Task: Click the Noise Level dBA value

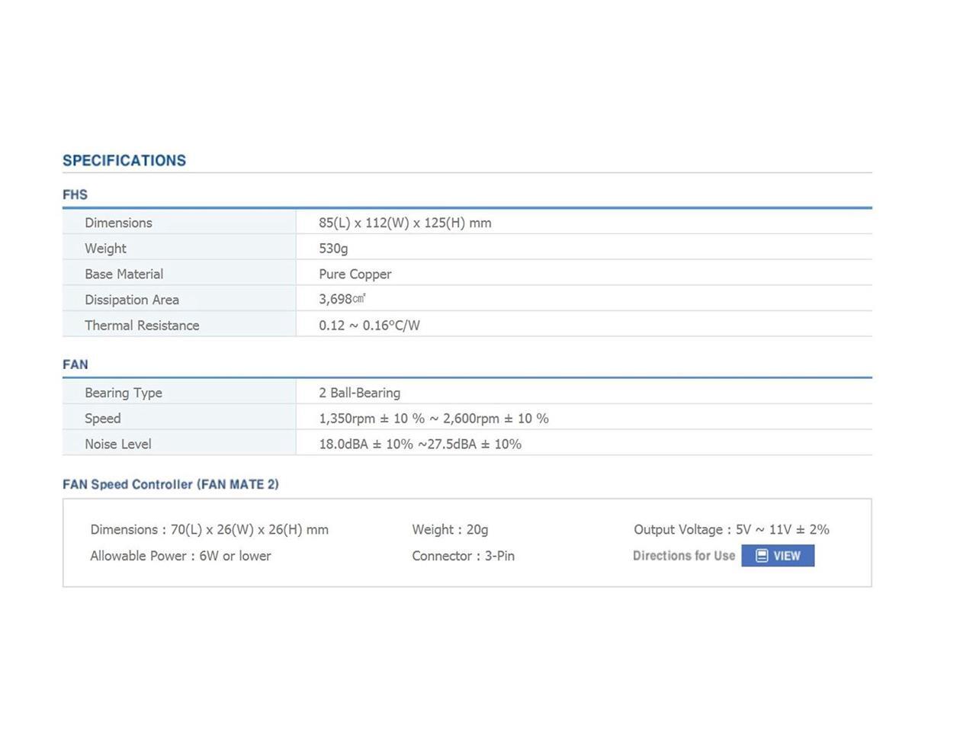Action: [419, 444]
